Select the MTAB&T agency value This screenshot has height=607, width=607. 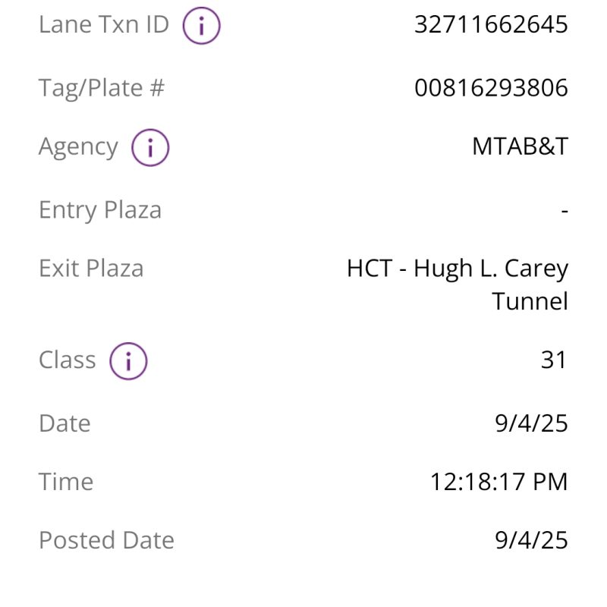tap(520, 146)
